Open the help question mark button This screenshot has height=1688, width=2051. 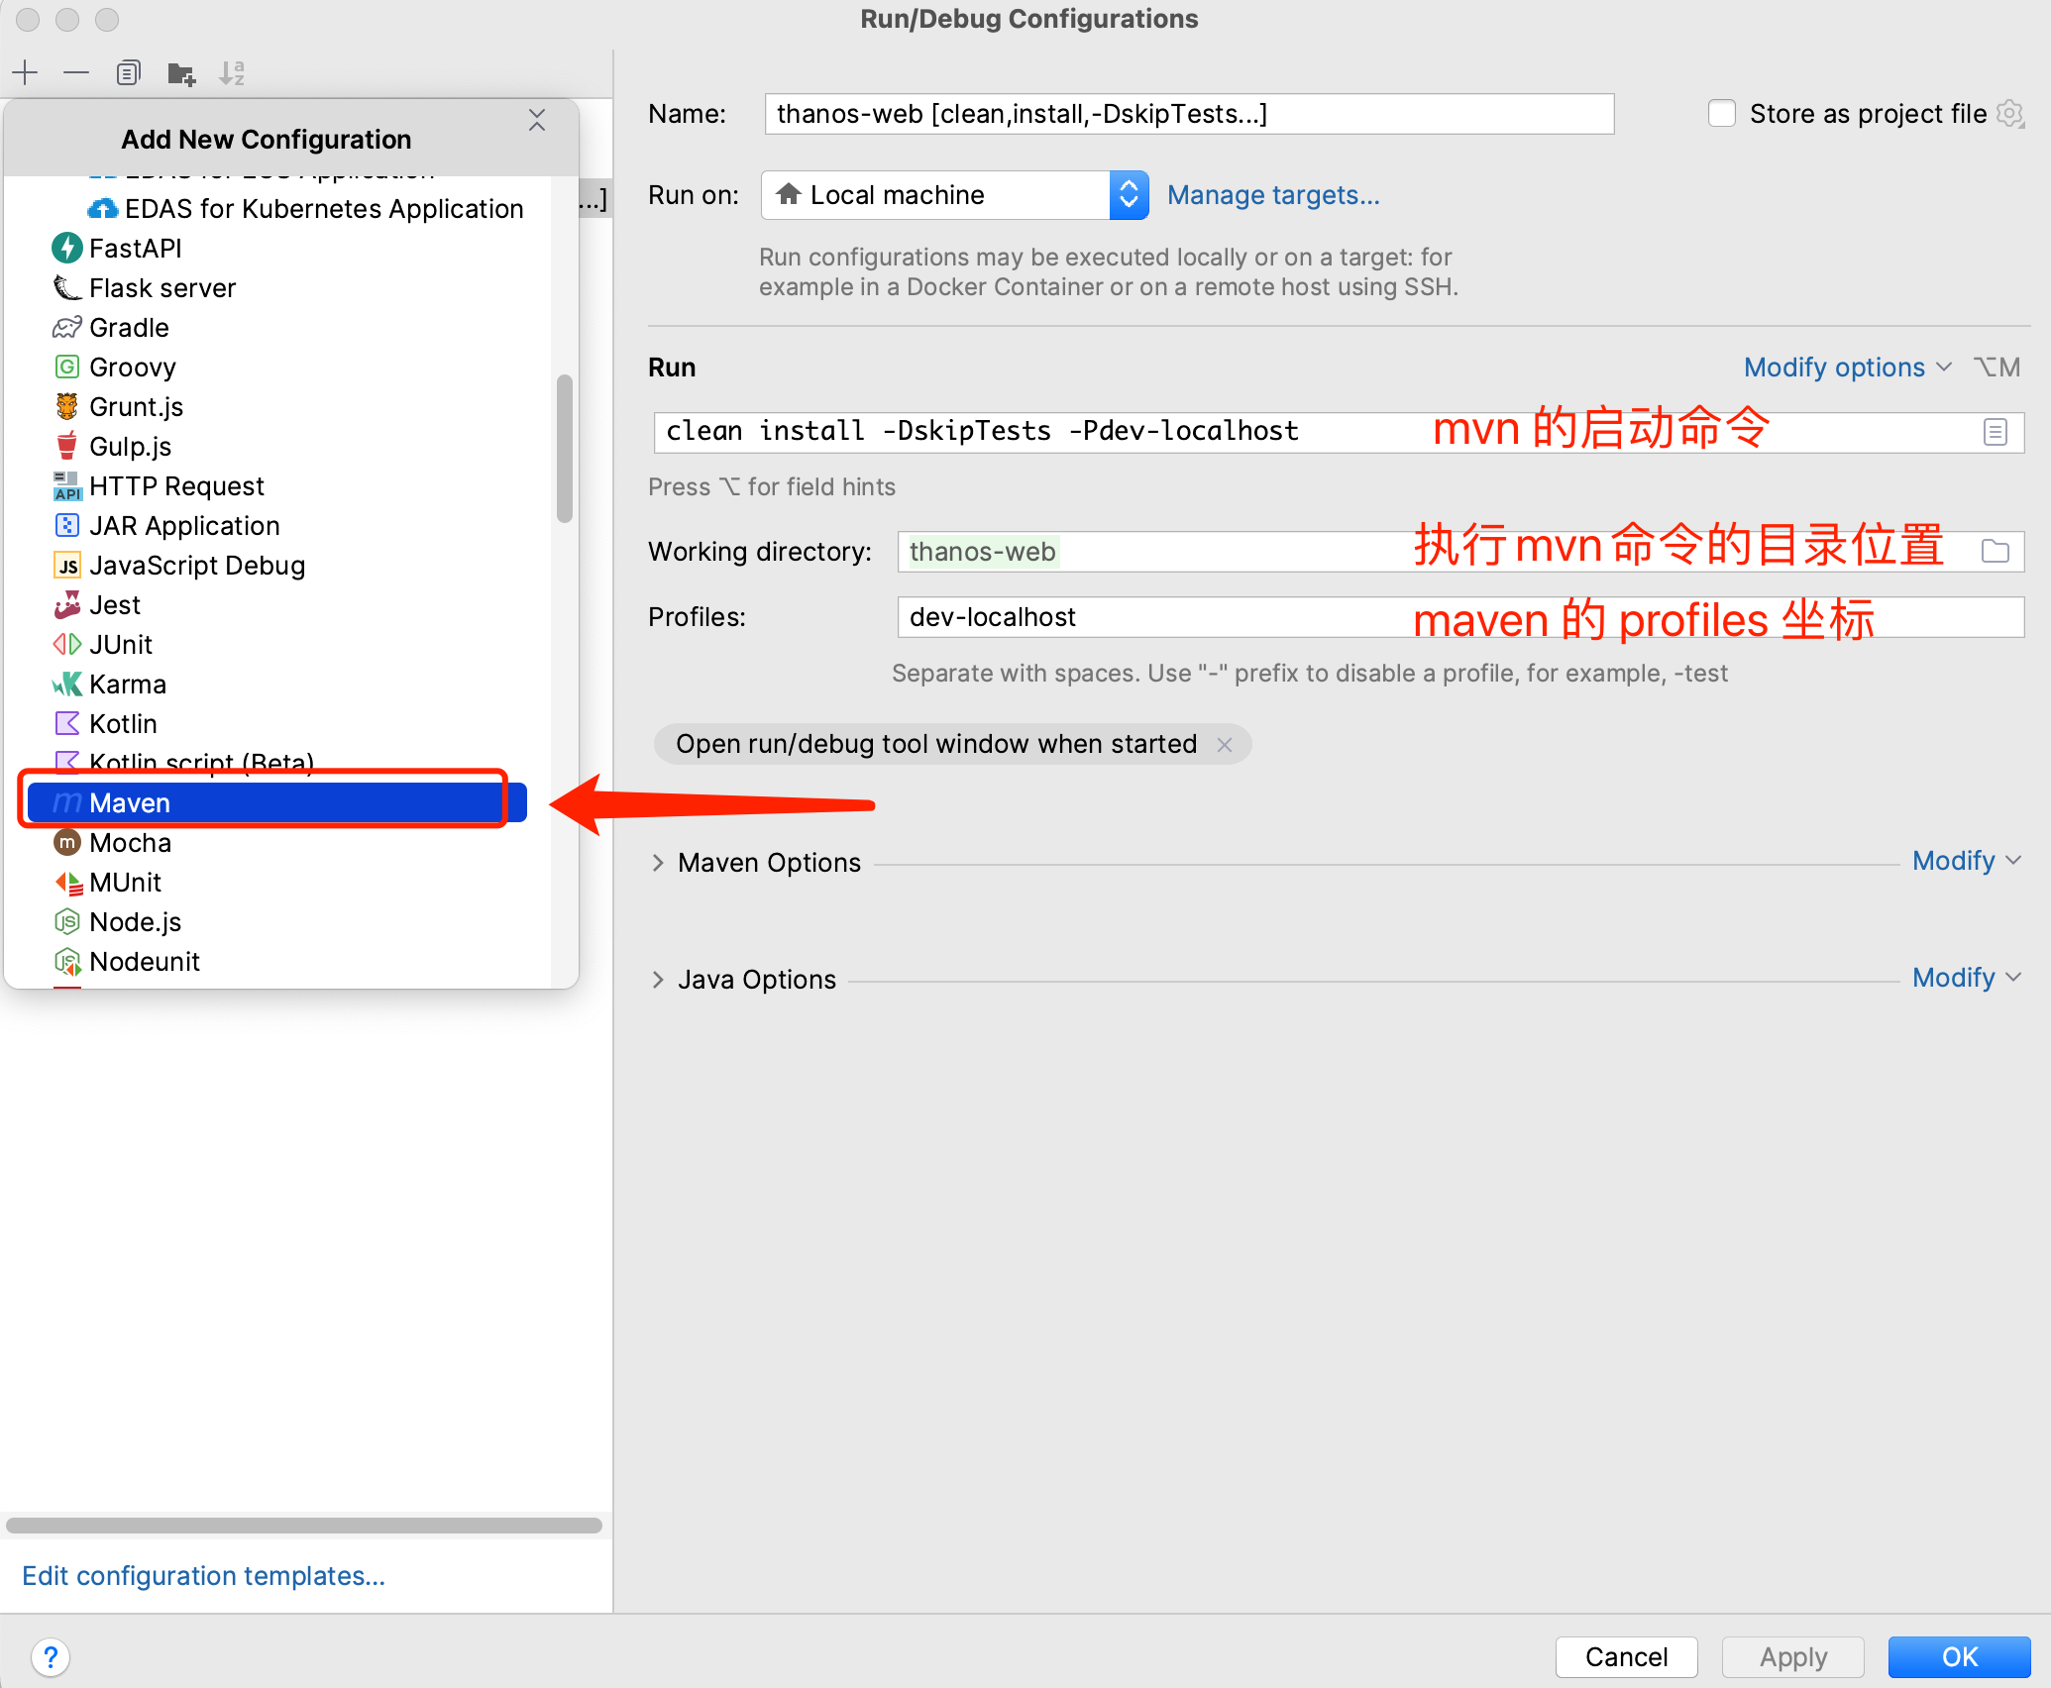(x=51, y=1656)
